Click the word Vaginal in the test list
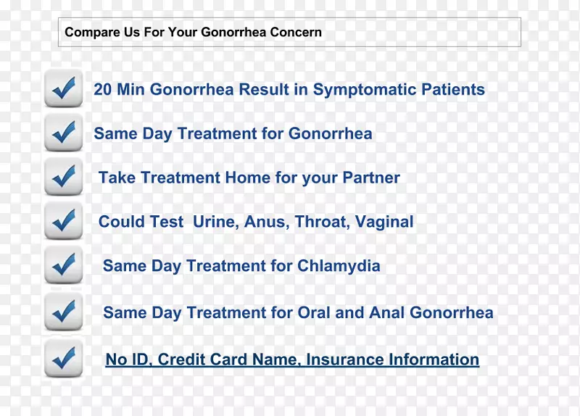Image resolution: width=580 pixels, height=416 pixels. pyautogui.click(x=384, y=222)
